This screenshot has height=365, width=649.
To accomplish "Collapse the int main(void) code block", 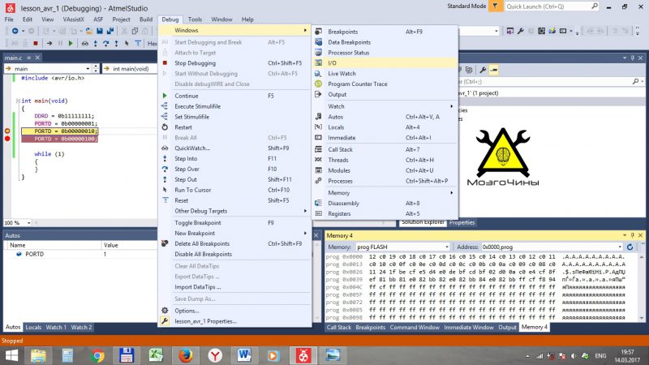I will [18, 101].
